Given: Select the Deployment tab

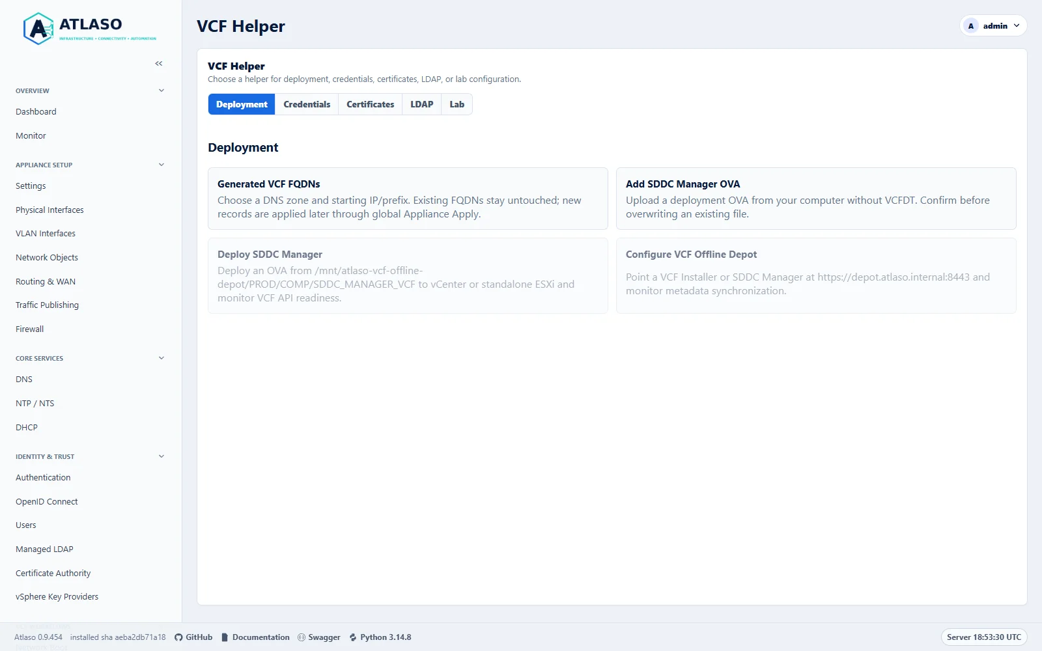Looking at the screenshot, I should point(242,104).
